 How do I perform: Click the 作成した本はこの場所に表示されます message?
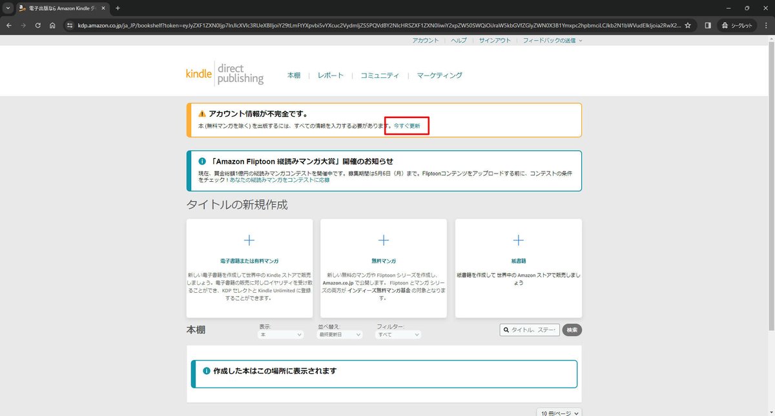pos(274,371)
